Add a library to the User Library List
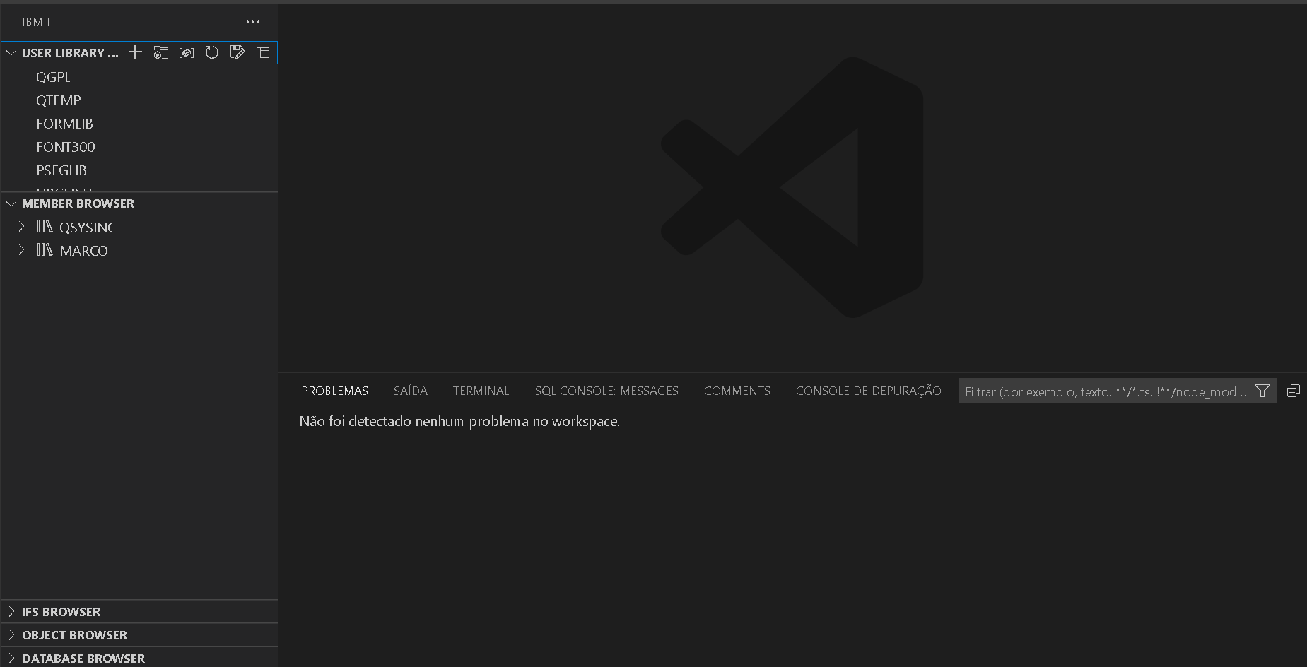This screenshot has width=1307, height=667. click(135, 52)
